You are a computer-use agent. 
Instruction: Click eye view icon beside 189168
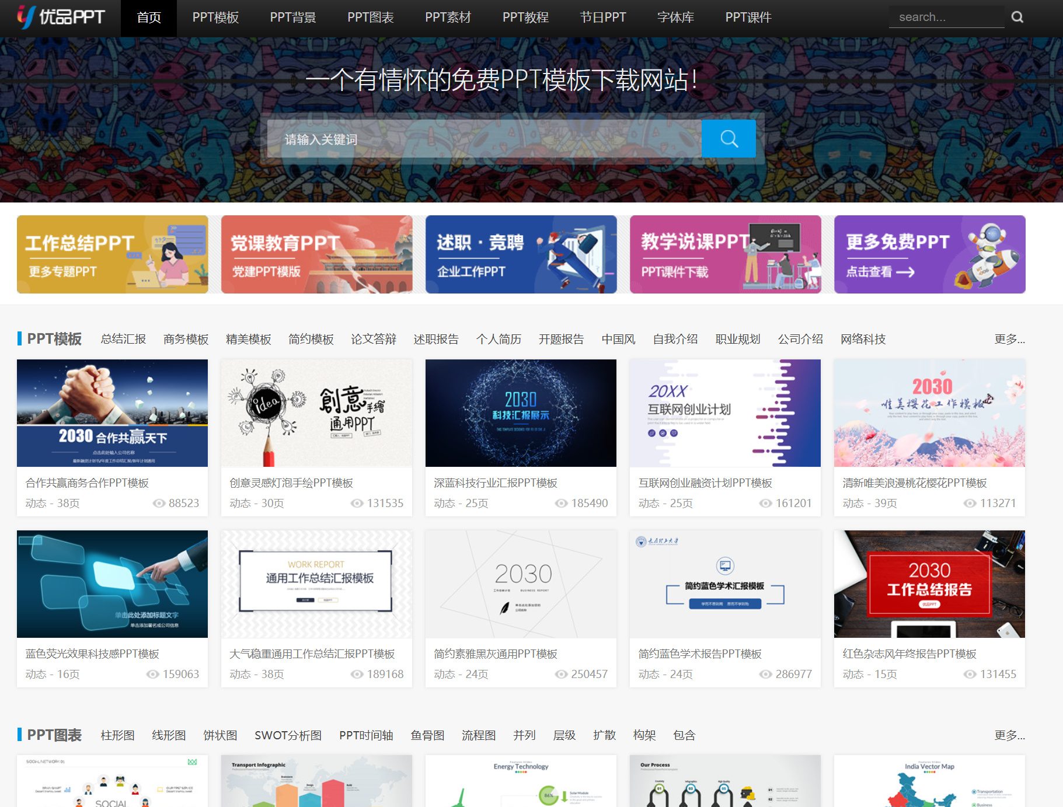click(x=357, y=674)
